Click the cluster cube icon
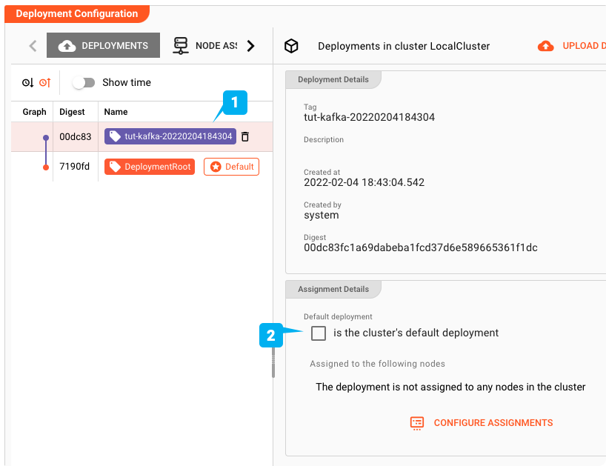The height and width of the screenshot is (466, 606). (292, 46)
